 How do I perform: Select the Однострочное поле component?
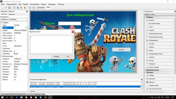159,34
